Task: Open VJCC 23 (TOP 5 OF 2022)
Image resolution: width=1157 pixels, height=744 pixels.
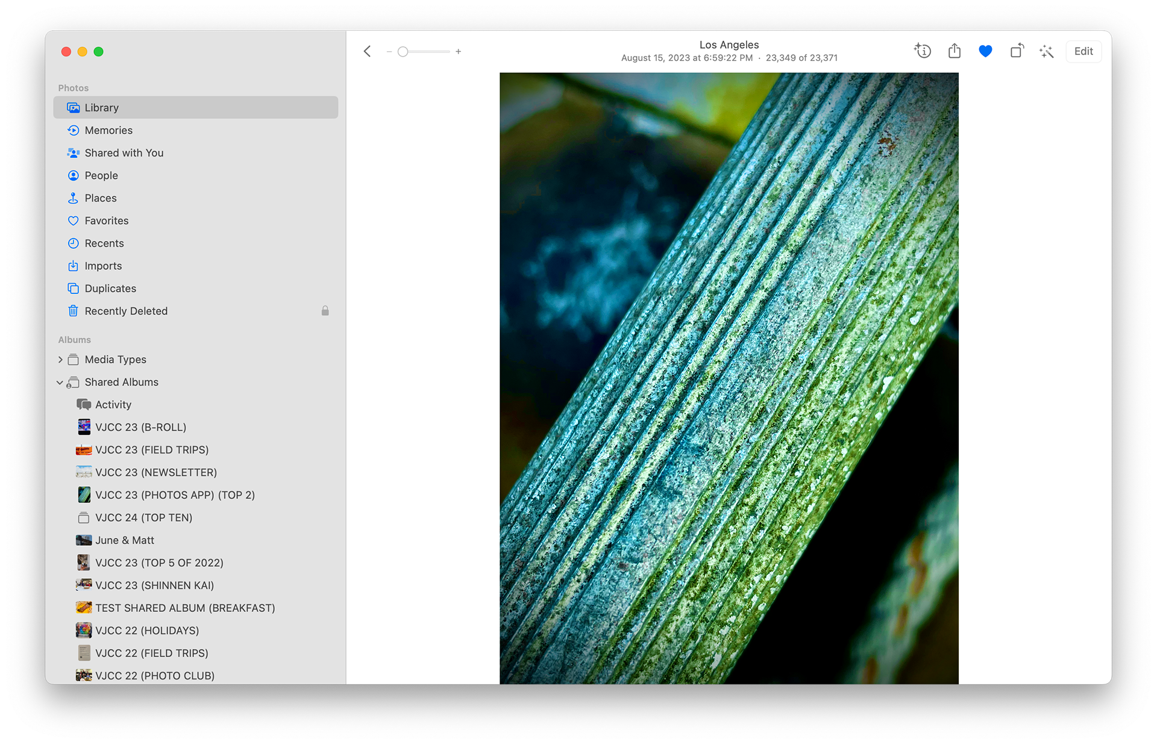Action: [196, 563]
